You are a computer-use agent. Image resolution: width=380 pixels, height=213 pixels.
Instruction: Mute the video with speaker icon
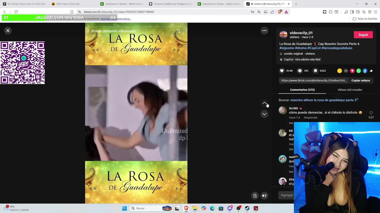264,196
